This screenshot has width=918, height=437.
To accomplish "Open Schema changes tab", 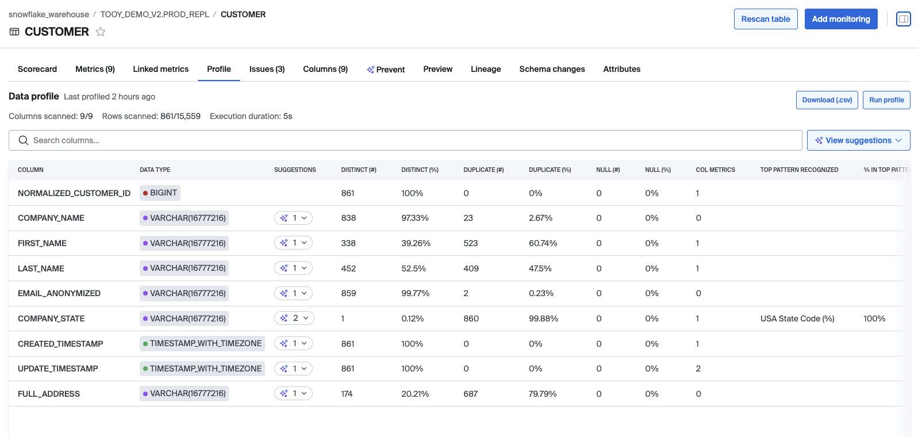I will point(552,69).
